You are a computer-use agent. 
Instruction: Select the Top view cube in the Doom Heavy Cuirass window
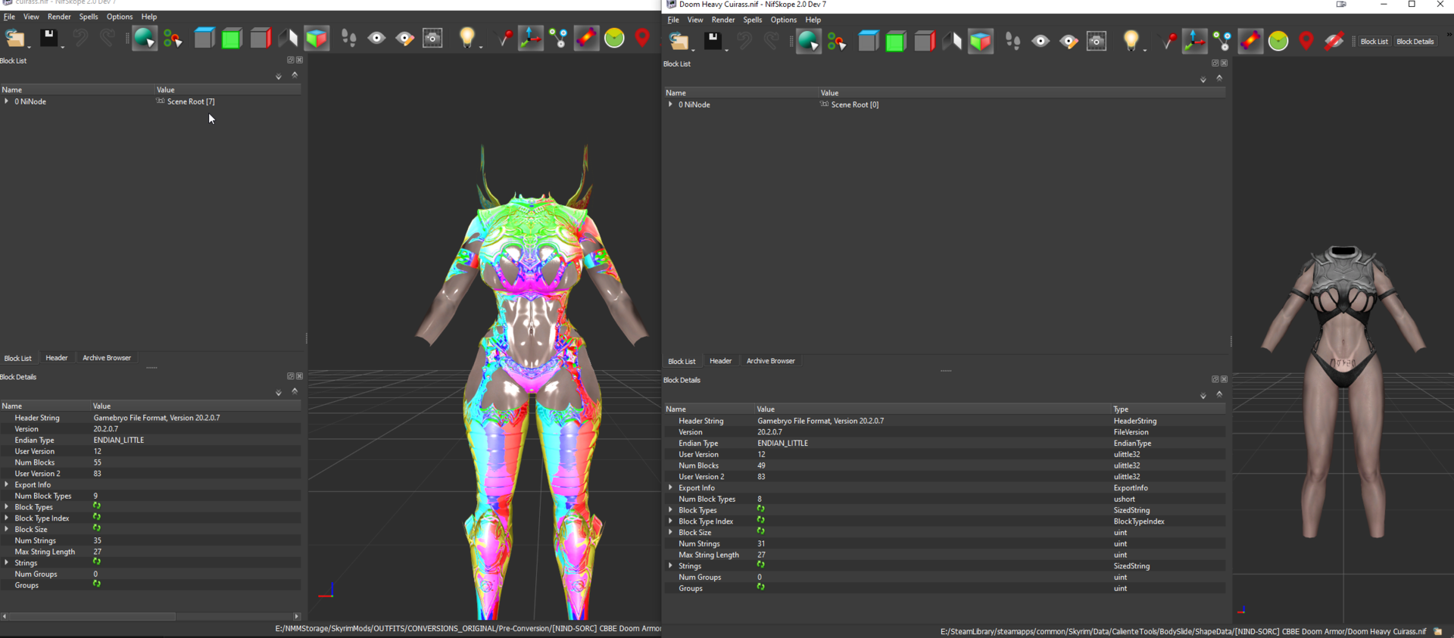868,41
